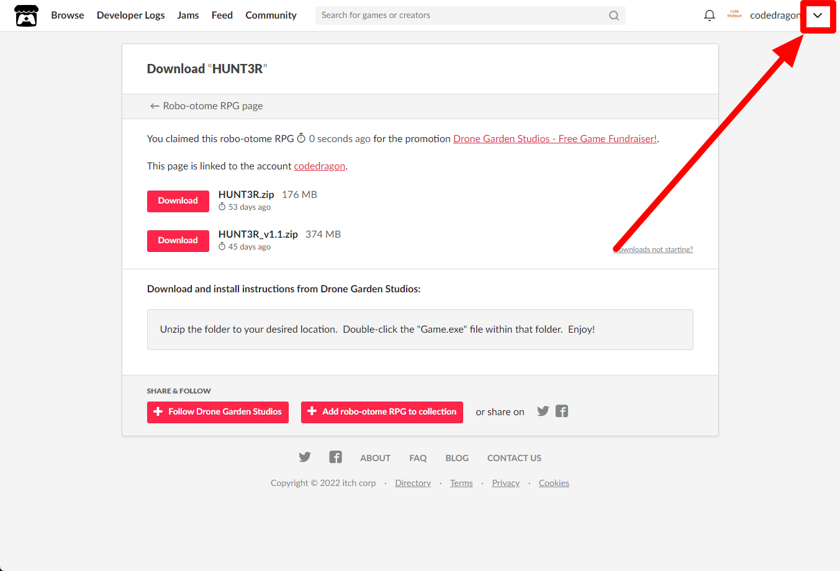
Task: Click the 45 days ago timestamp
Action: point(245,247)
